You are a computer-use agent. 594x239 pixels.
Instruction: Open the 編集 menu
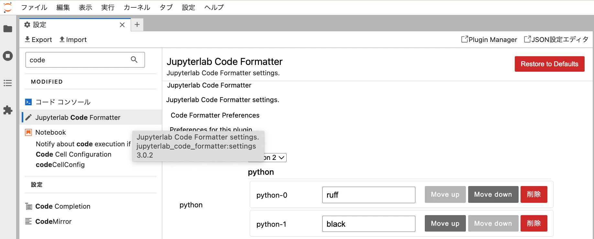(x=63, y=7)
